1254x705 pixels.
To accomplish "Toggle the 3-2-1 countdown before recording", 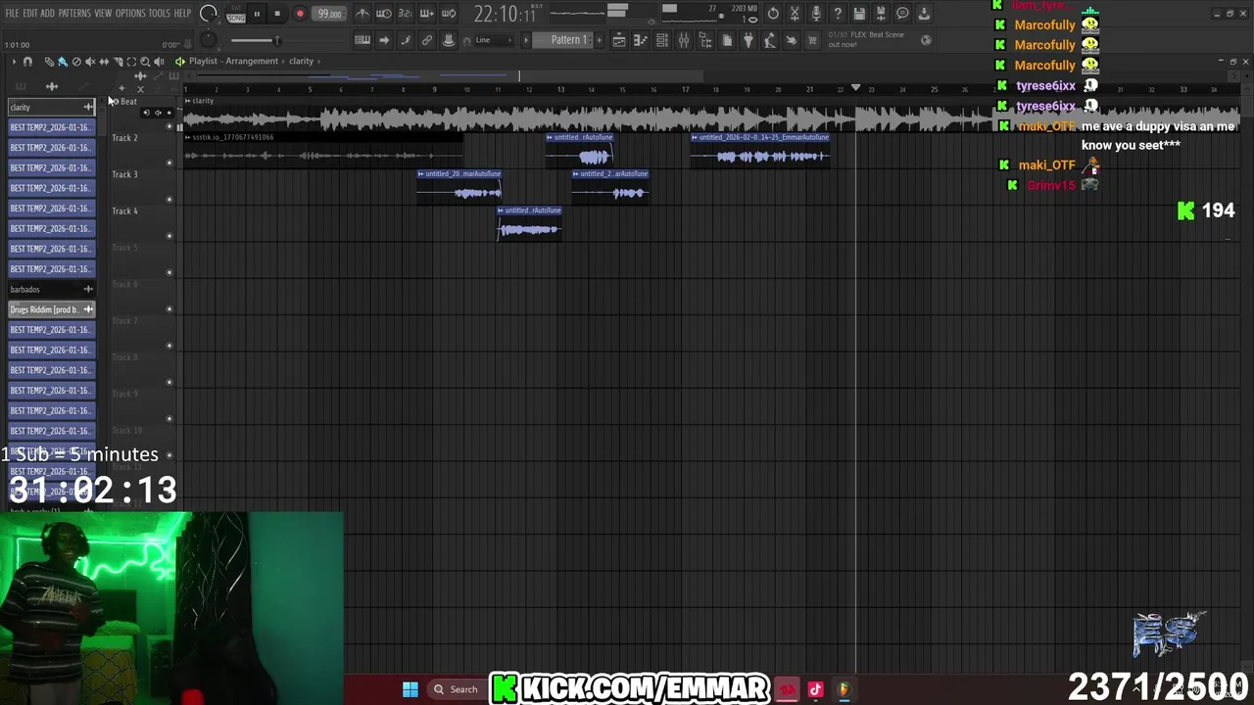I will [x=405, y=14].
